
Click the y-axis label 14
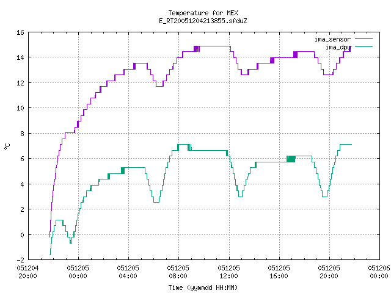click(20, 57)
